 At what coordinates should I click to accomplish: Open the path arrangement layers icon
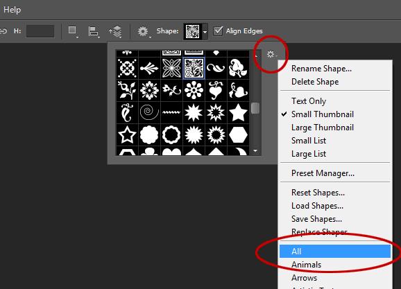pos(116,32)
